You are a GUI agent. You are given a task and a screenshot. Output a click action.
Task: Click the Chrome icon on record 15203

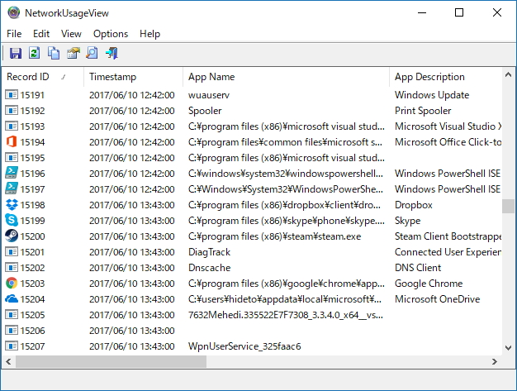(12, 284)
